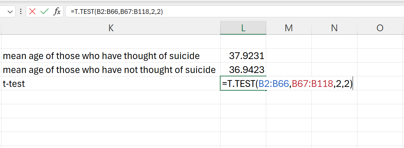Cancel formula entry with the red X
The width and height of the screenshot is (404, 148).
click(x=32, y=12)
